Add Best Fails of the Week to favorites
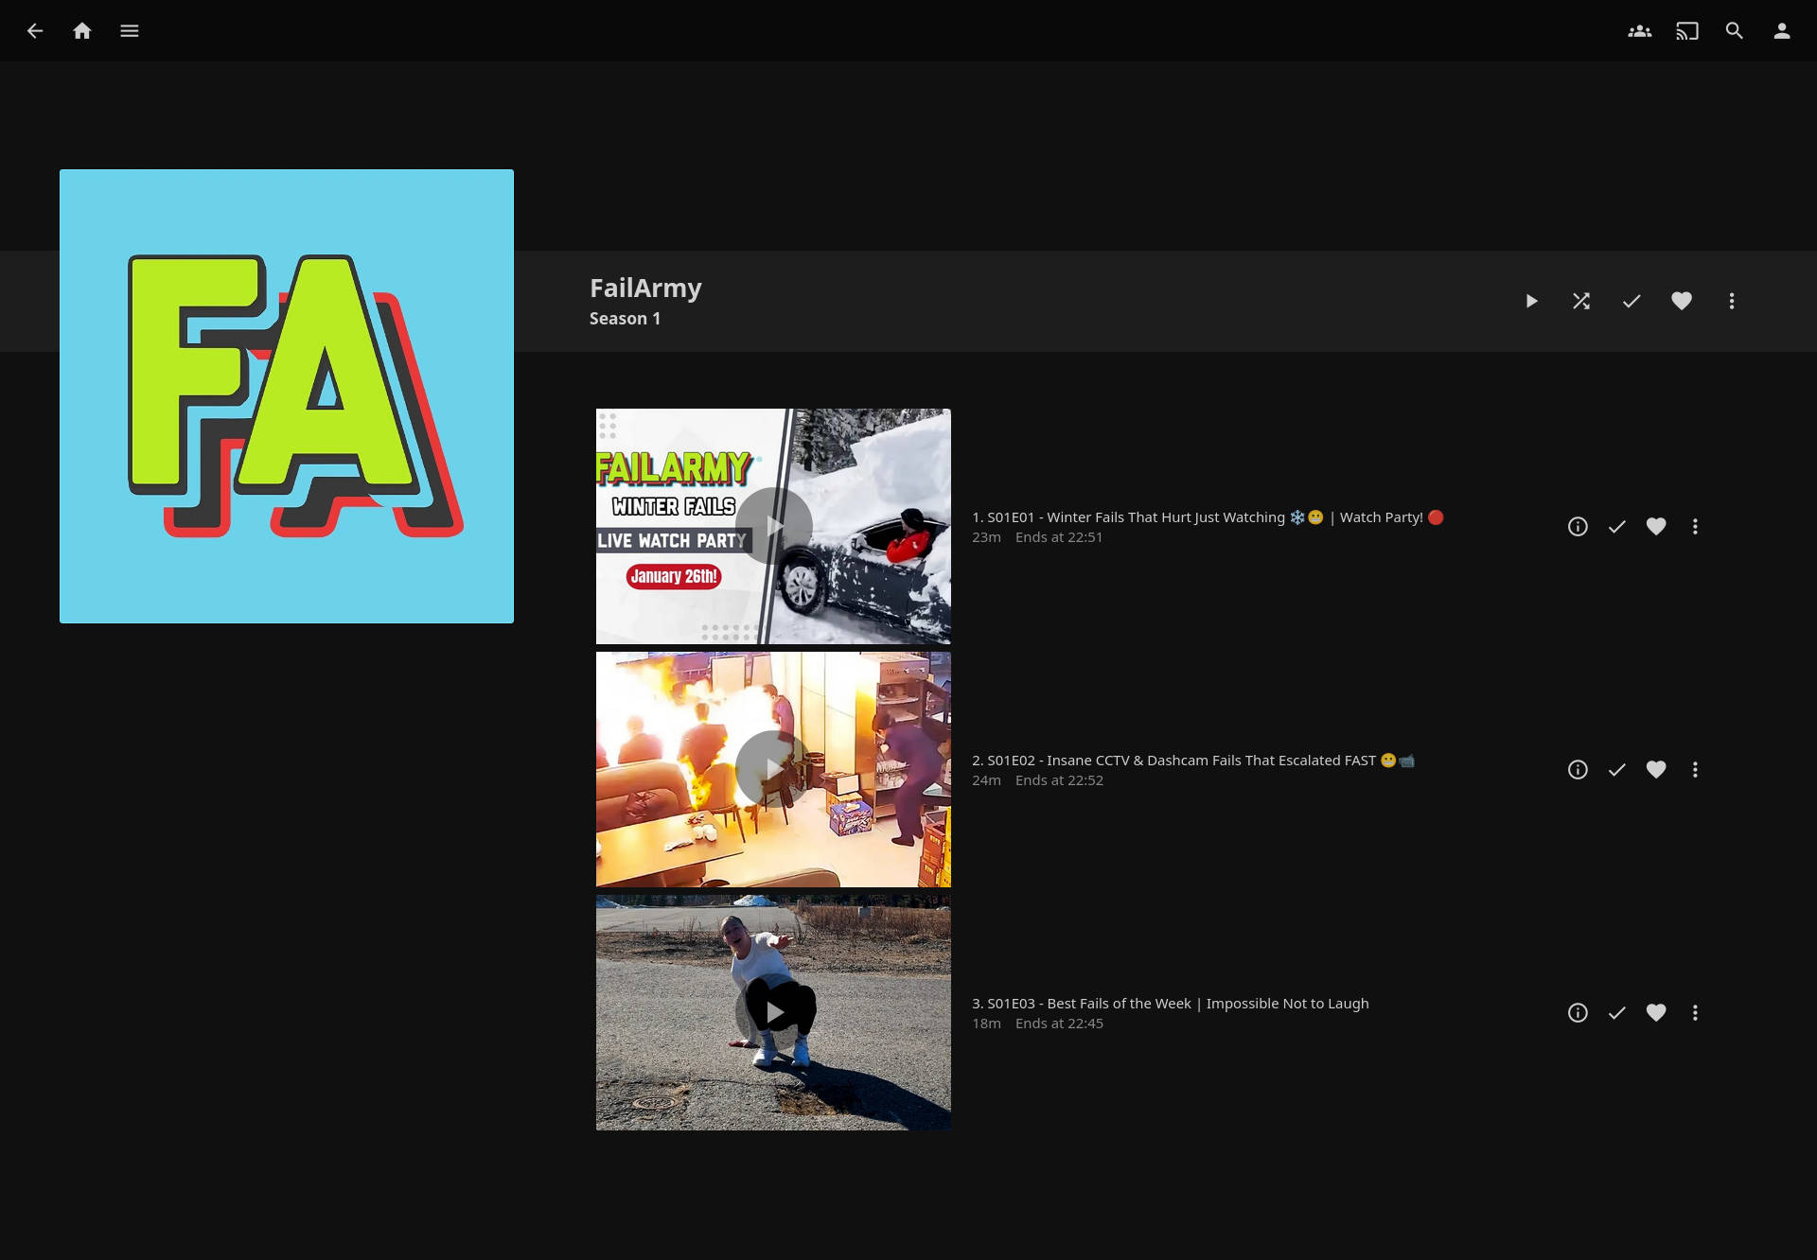The image size is (1817, 1260). click(x=1656, y=1013)
